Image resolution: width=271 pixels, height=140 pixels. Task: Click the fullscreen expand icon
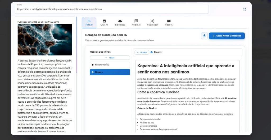click(244, 9)
